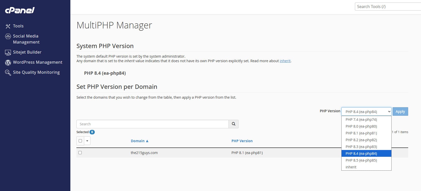Click the 1 of 1 items text
This screenshot has width=421, height=191.
click(400, 132)
